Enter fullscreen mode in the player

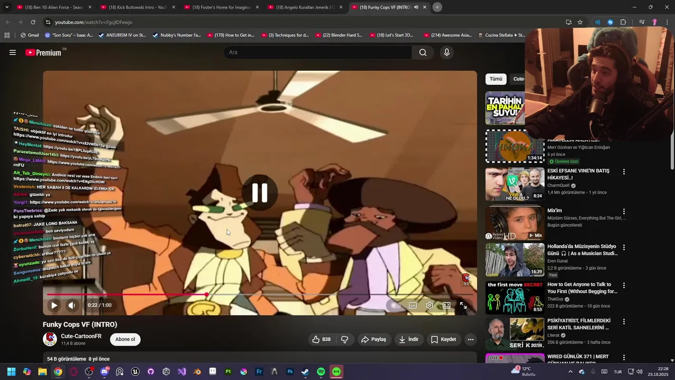point(463,305)
